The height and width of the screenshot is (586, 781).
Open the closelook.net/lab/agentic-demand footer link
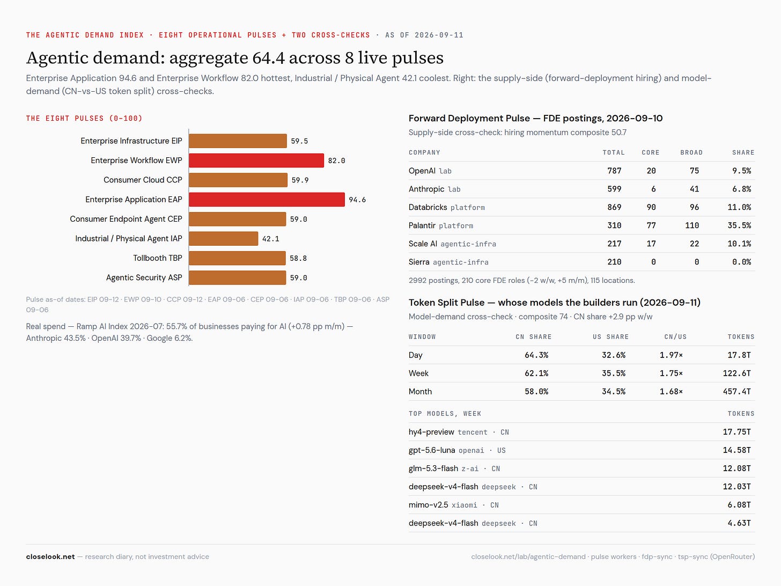[528, 556]
